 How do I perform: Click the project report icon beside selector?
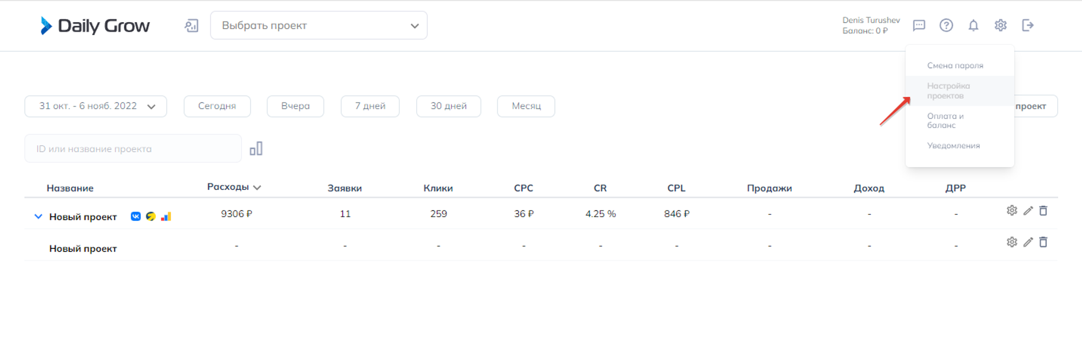(x=192, y=25)
